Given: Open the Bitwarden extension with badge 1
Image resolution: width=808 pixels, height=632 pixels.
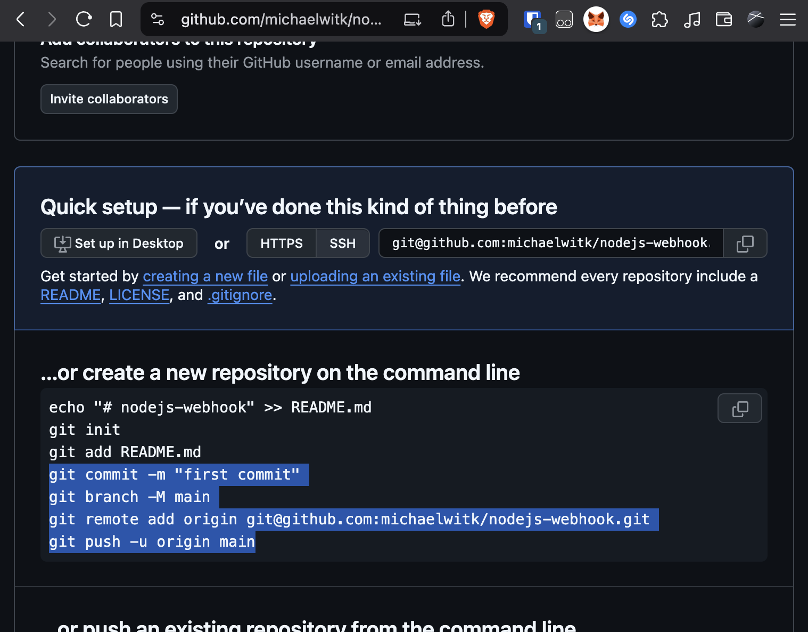Looking at the screenshot, I should click(x=534, y=21).
